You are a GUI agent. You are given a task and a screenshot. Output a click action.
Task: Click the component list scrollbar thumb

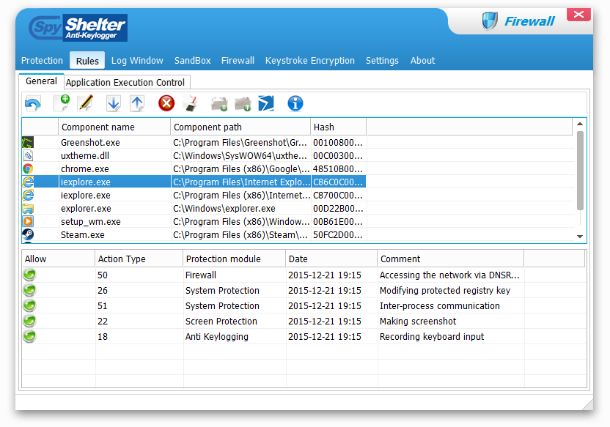pyautogui.click(x=580, y=171)
